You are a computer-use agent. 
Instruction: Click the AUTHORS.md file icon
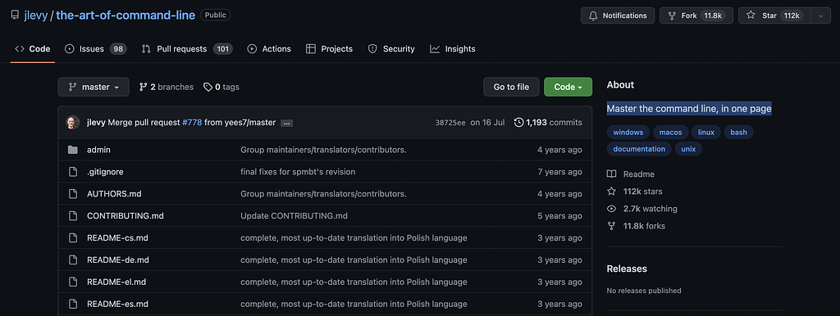pyautogui.click(x=73, y=193)
